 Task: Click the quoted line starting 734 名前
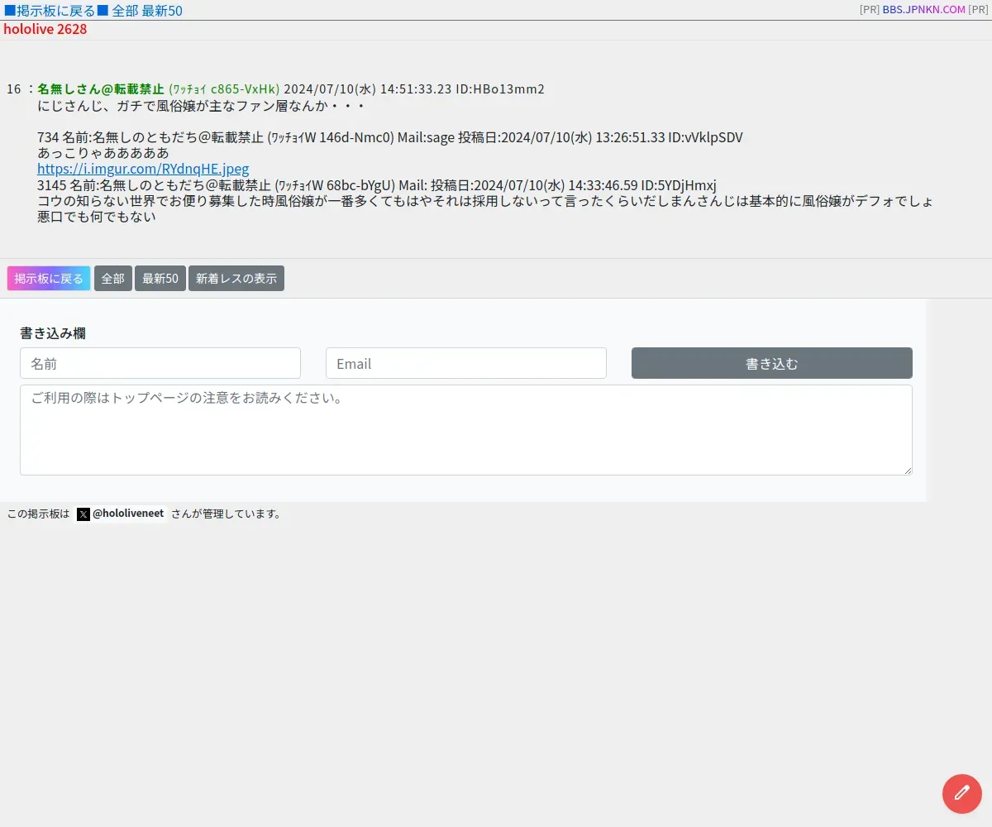point(390,137)
